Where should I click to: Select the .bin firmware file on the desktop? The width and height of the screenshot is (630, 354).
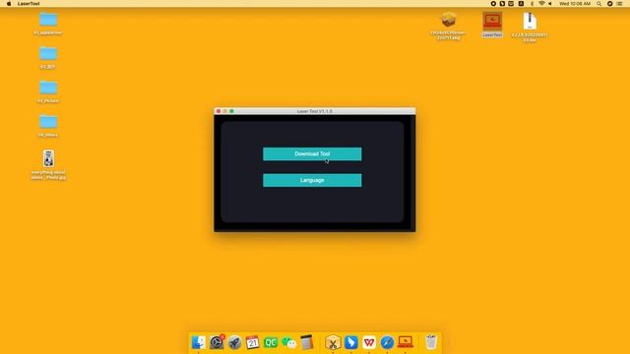[530, 27]
